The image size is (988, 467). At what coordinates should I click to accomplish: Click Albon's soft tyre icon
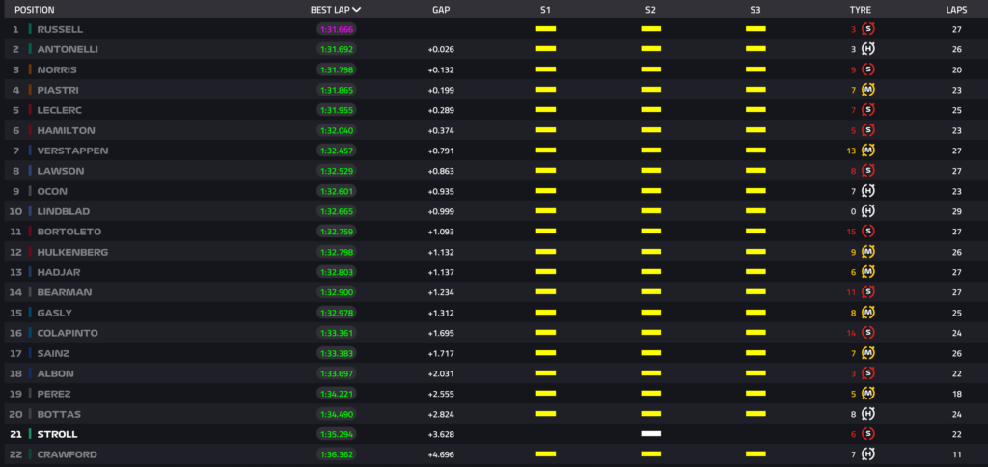pyautogui.click(x=868, y=373)
